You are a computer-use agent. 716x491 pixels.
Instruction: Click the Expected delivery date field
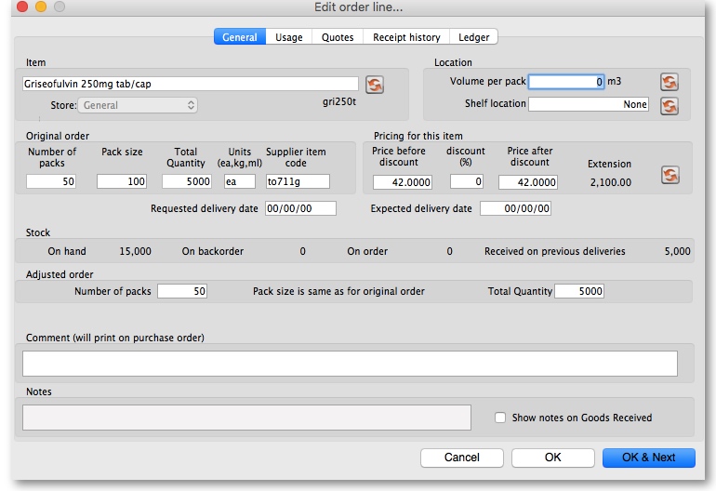tap(515, 209)
